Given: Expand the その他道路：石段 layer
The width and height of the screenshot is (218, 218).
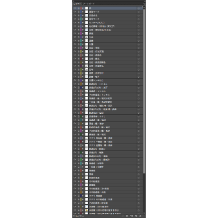Looking at the screenshot, I should click(83, 192).
